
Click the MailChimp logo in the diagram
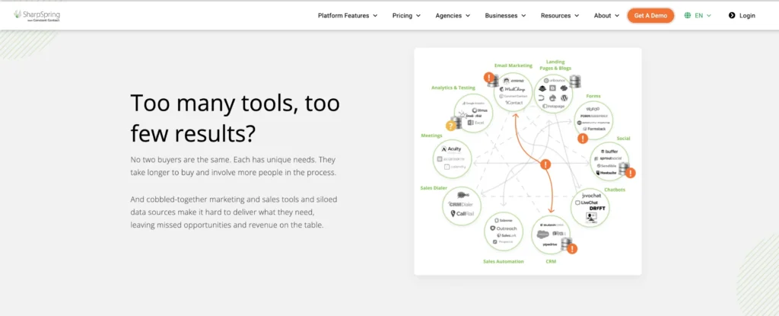512,88
